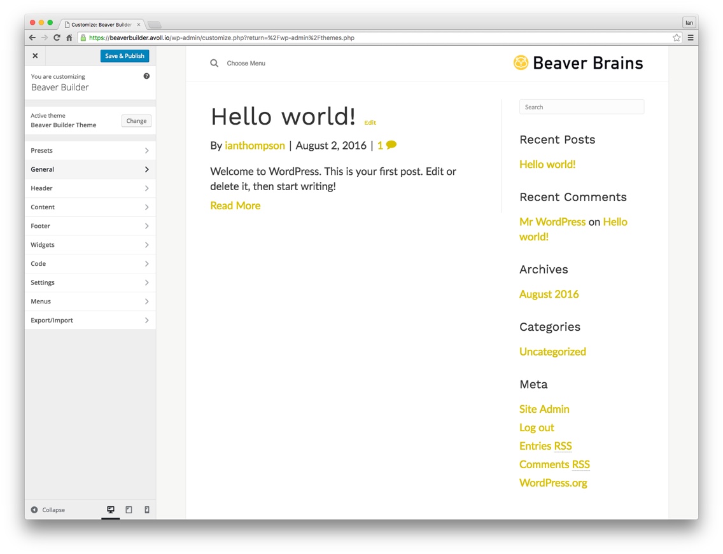Open a new browser tab
Image resolution: width=723 pixels, height=554 pixels.
tap(155, 24)
